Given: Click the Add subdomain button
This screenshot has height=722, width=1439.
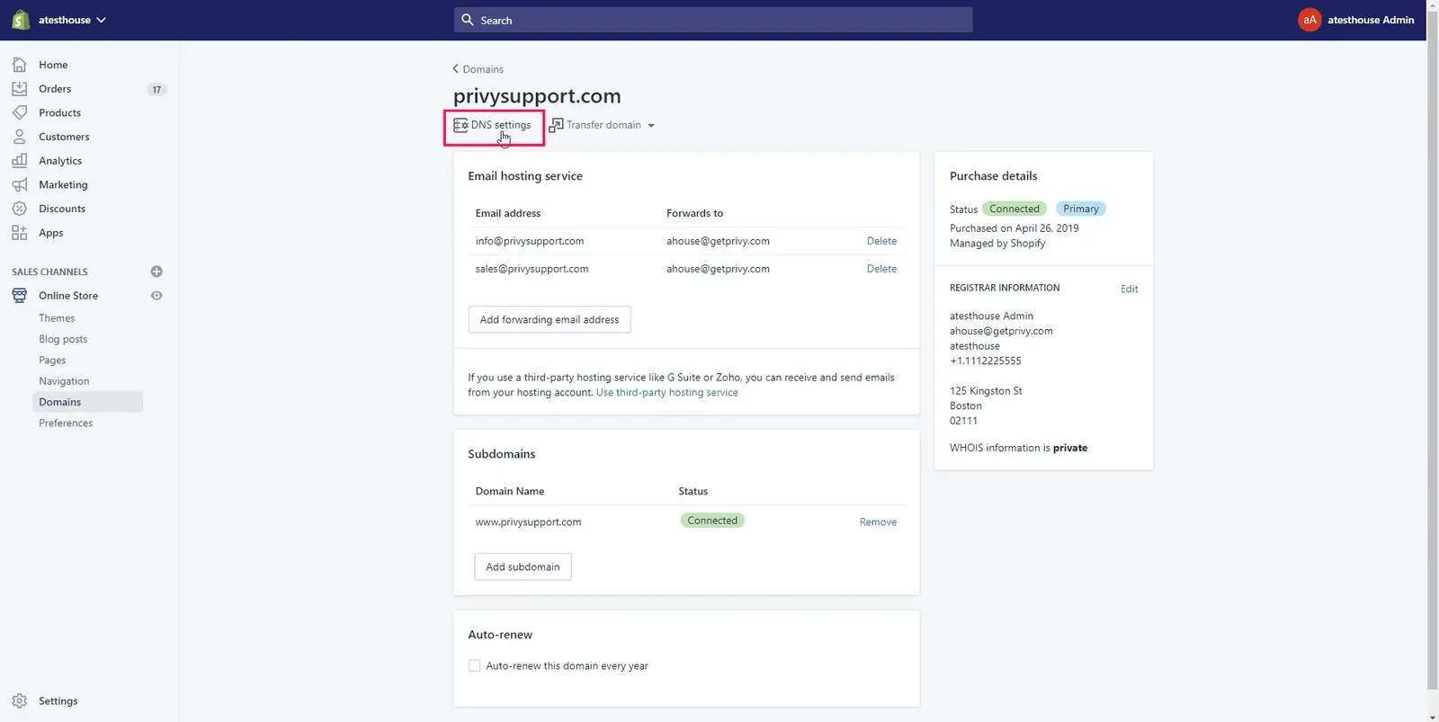Looking at the screenshot, I should click(523, 566).
